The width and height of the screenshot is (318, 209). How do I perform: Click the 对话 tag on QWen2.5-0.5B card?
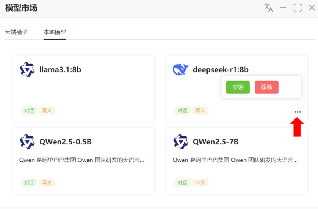[x=29, y=183]
